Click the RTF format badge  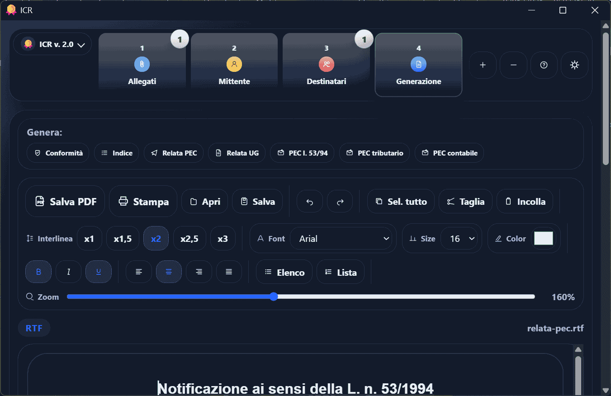tap(34, 328)
